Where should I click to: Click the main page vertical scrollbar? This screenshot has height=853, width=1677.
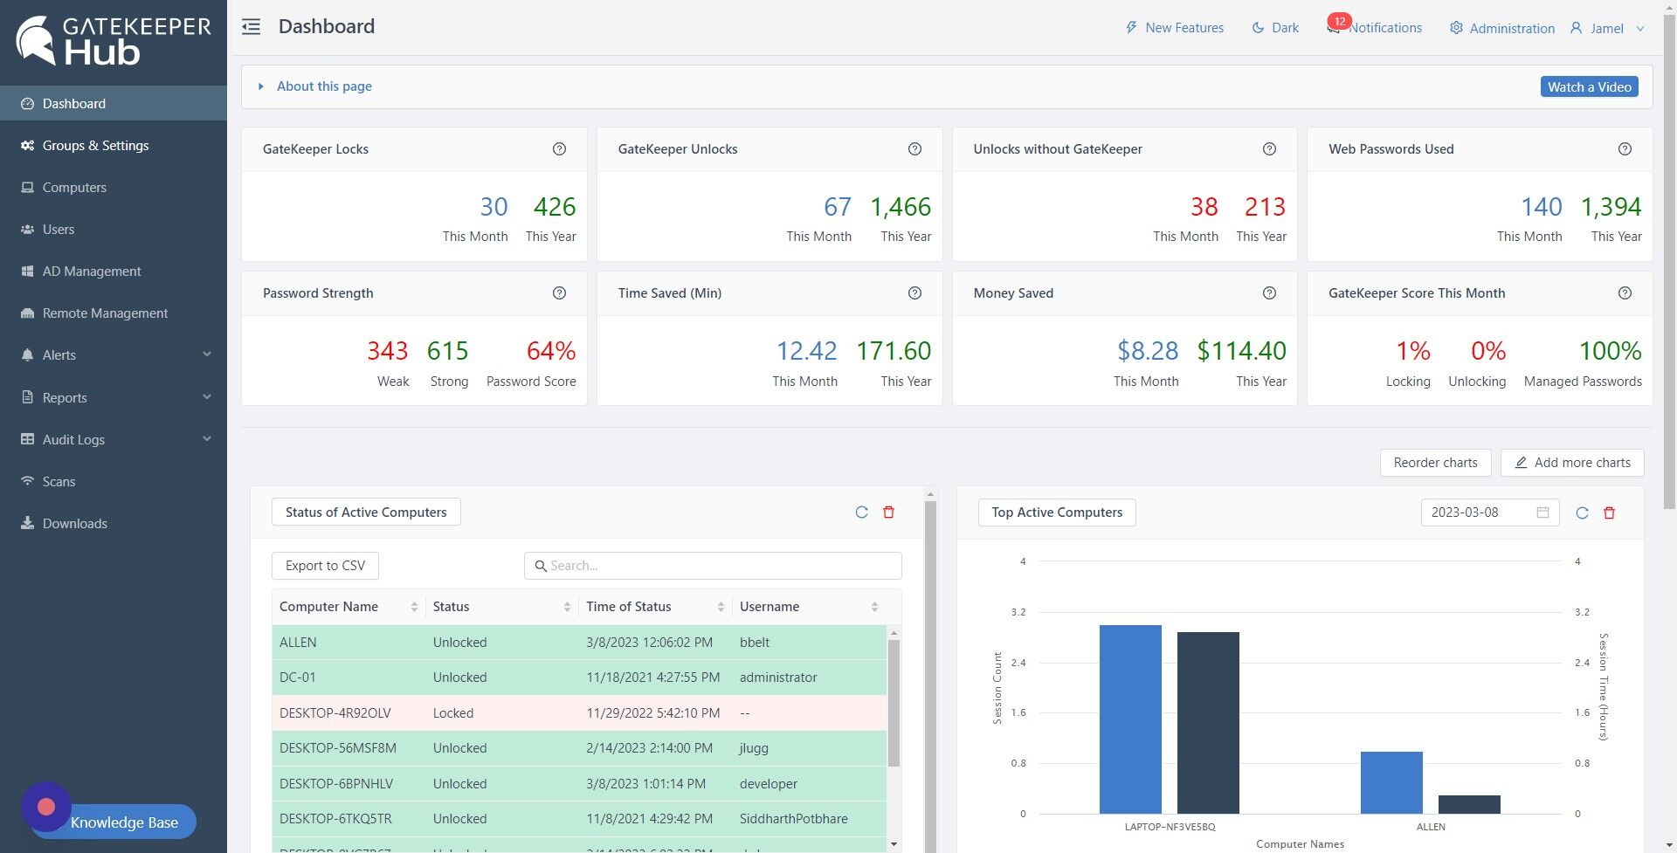pyautogui.click(x=1669, y=262)
